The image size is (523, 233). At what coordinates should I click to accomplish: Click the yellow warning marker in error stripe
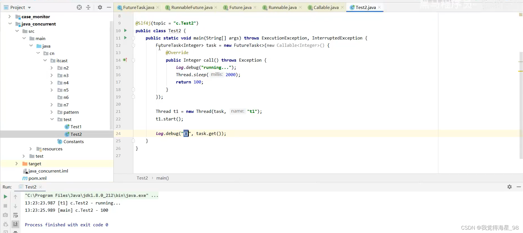[x=520, y=71]
